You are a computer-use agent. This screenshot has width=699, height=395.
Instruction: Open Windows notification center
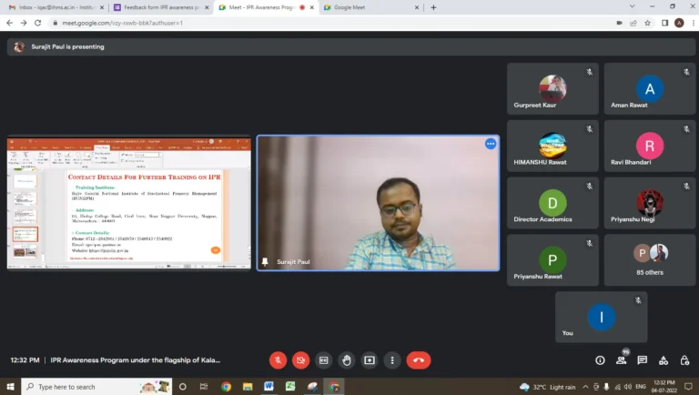pyautogui.click(x=688, y=387)
